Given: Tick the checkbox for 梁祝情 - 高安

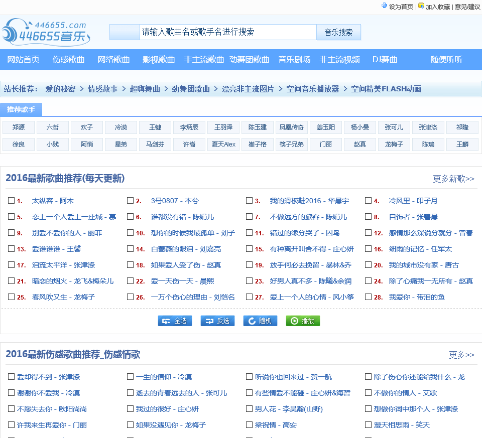Looking at the screenshot, I should click(250, 425).
